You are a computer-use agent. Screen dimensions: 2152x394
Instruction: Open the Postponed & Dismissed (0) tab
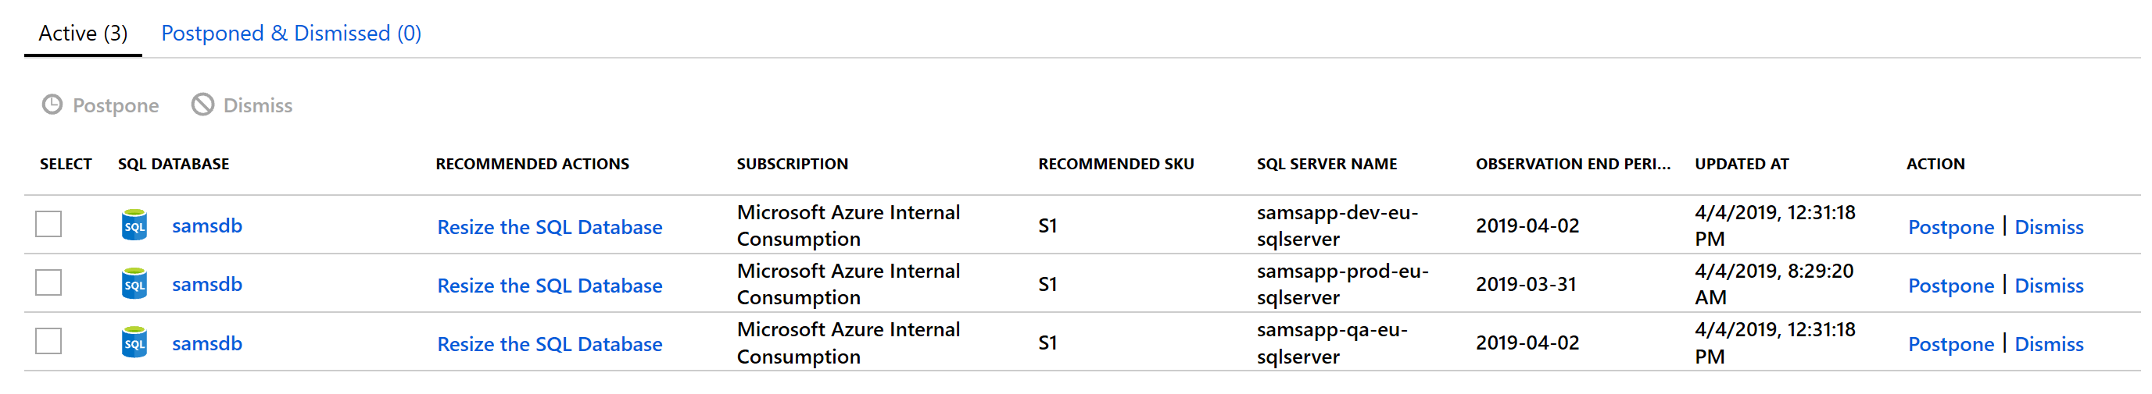point(291,34)
